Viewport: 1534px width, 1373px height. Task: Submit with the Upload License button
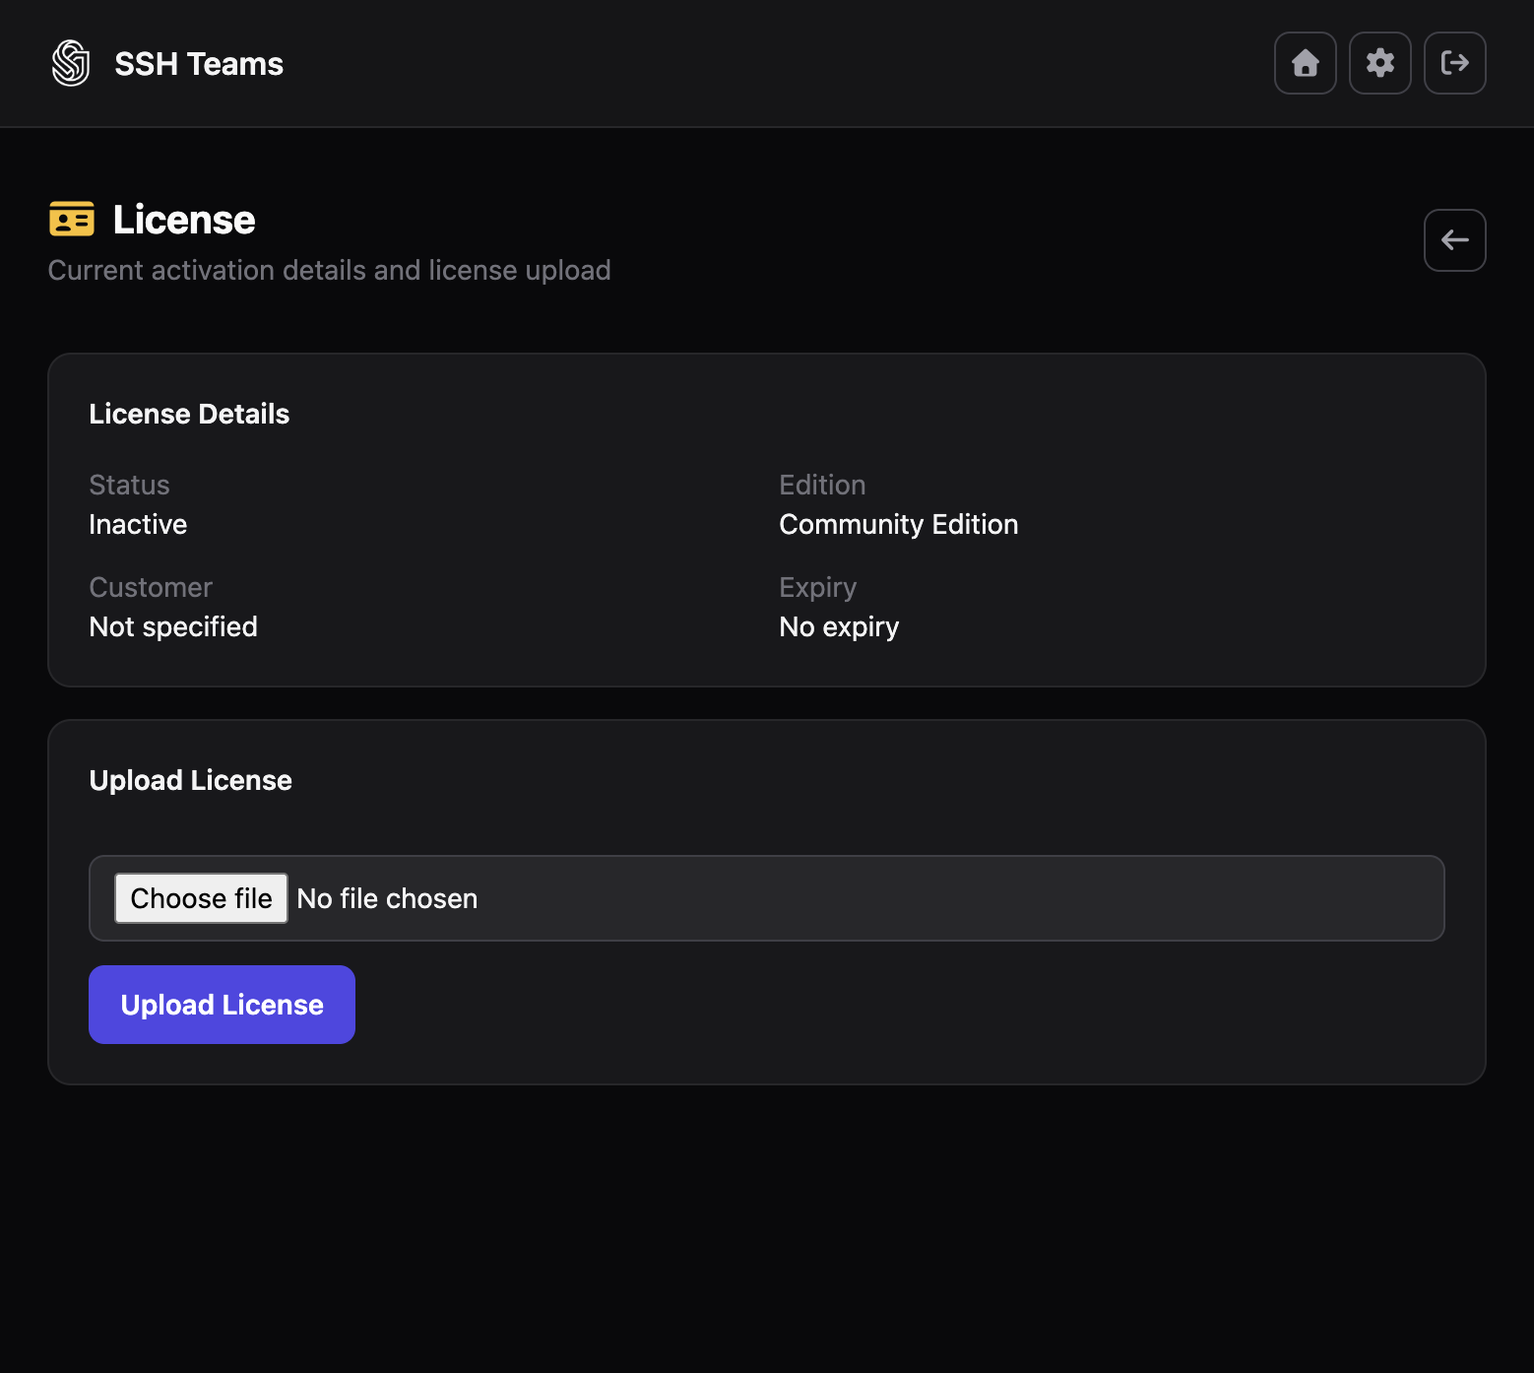point(222,1005)
